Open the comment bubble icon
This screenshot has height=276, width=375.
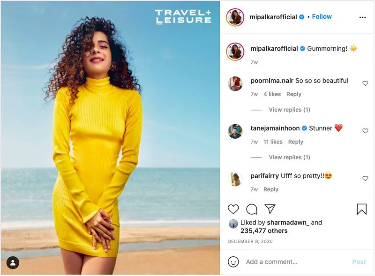252,209
